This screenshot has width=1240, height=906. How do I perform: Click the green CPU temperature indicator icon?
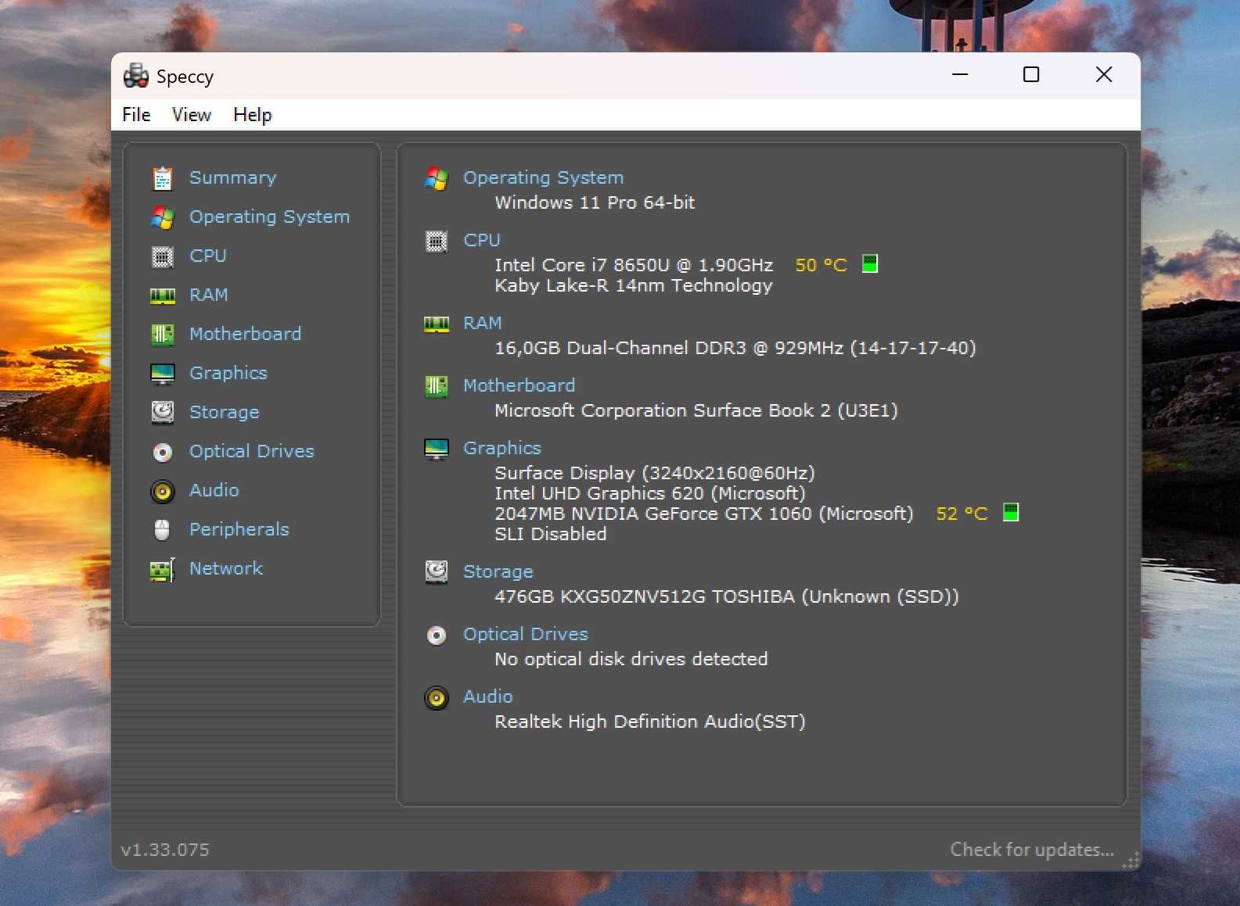[x=870, y=264]
